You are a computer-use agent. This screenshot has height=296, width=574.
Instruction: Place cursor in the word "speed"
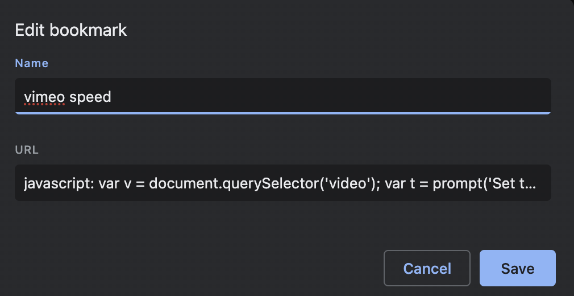90,97
